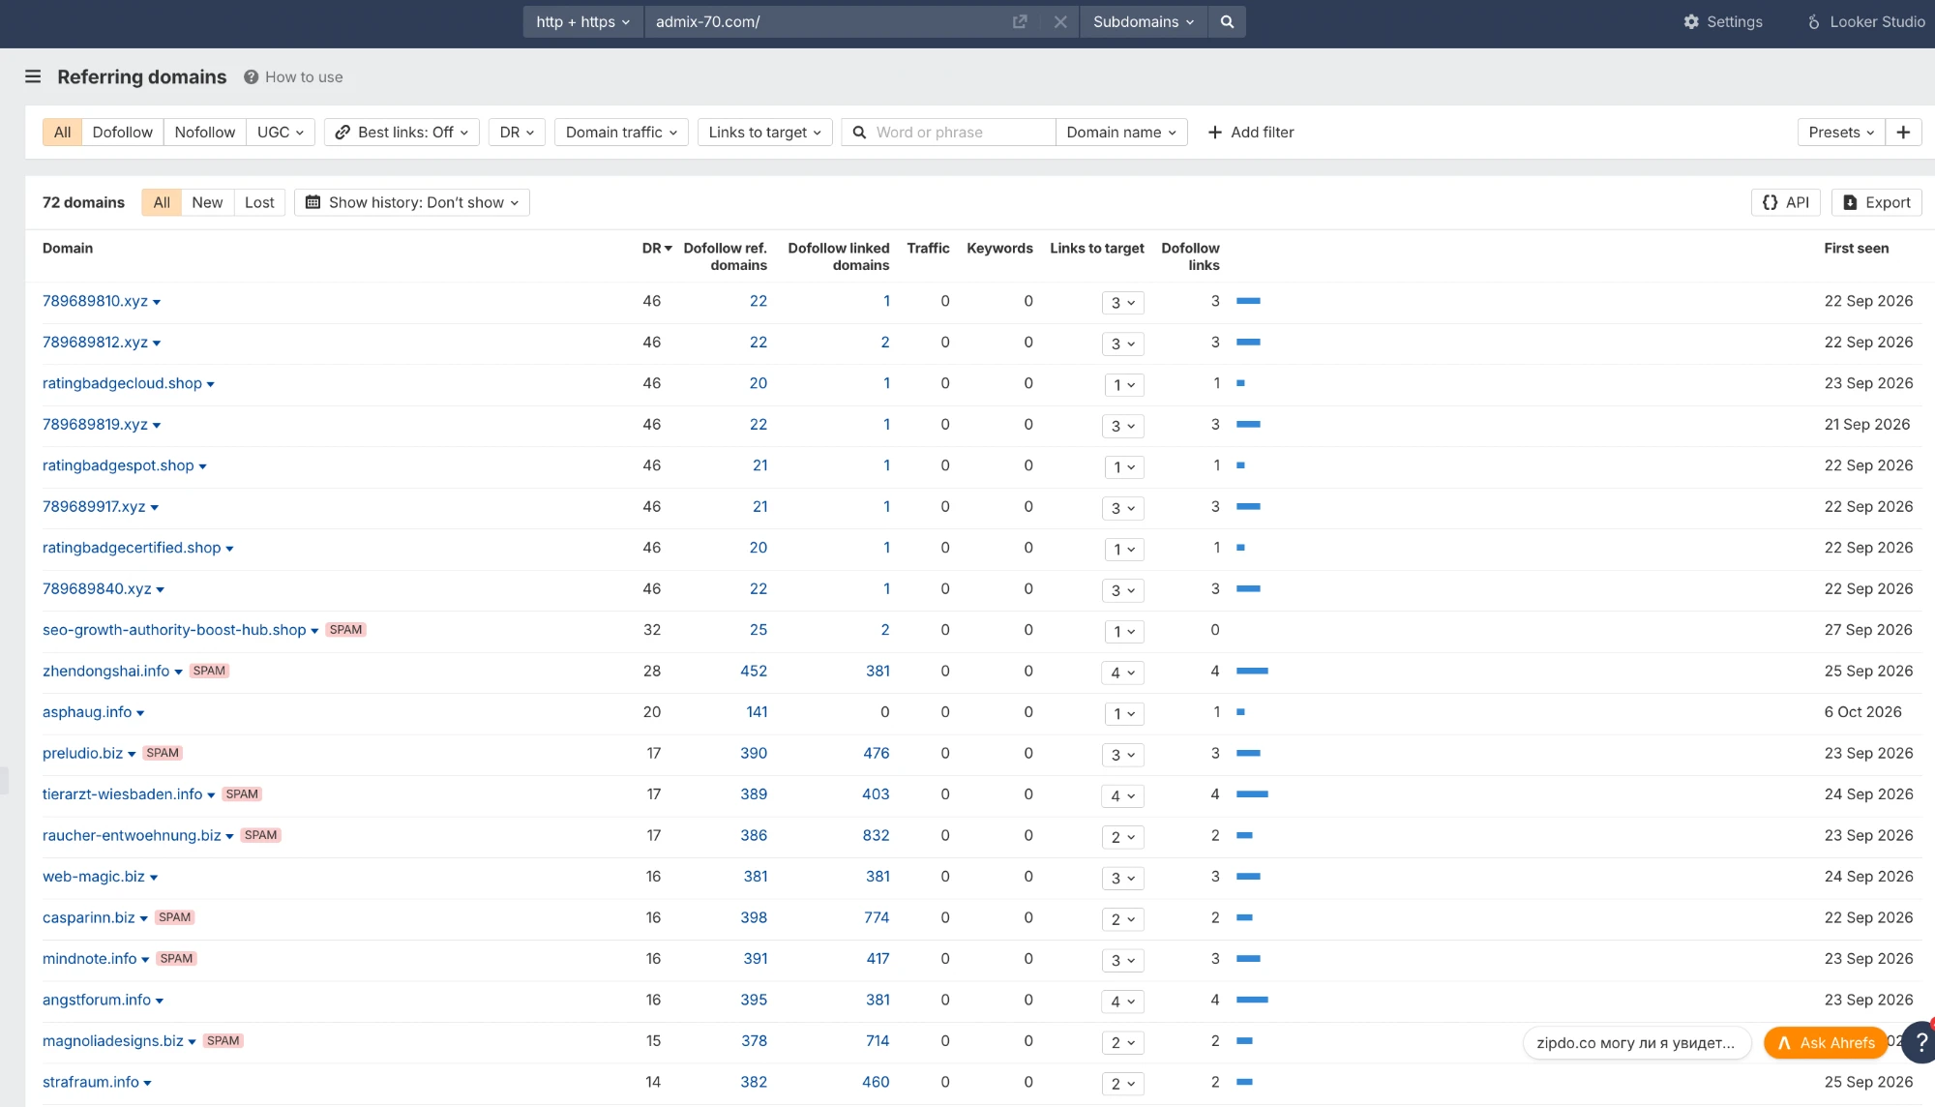This screenshot has height=1107, width=1935.
Task: Click 452 dofollow ref. domains for zhendongshai.info
Action: coord(754,671)
